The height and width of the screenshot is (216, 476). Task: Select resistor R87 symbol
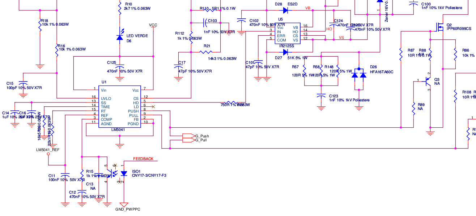click(401, 54)
